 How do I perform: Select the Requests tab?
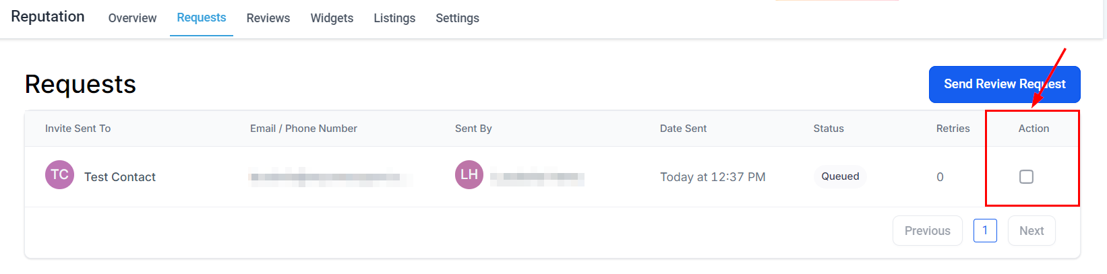(x=202, y=18)
